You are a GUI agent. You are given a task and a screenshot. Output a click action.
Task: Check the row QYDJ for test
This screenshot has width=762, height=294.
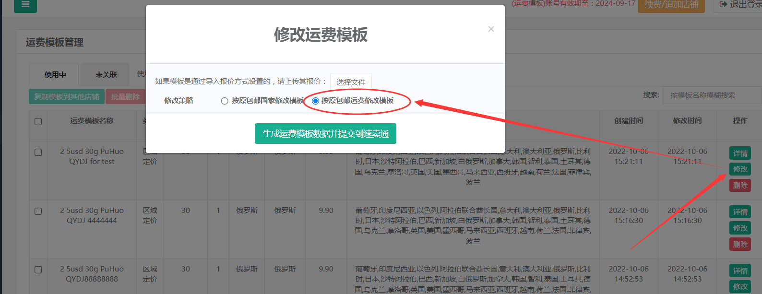coord(38,152)
